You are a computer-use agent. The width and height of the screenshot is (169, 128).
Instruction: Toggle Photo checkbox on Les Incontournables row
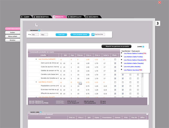115,59
